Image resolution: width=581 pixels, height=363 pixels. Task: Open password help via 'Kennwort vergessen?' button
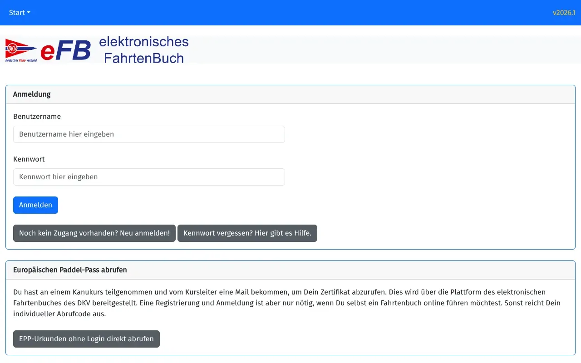click(x=247, y=233)
